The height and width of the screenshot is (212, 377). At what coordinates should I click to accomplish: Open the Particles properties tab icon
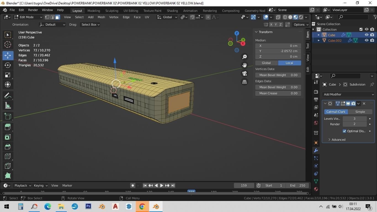coord(316,158)
